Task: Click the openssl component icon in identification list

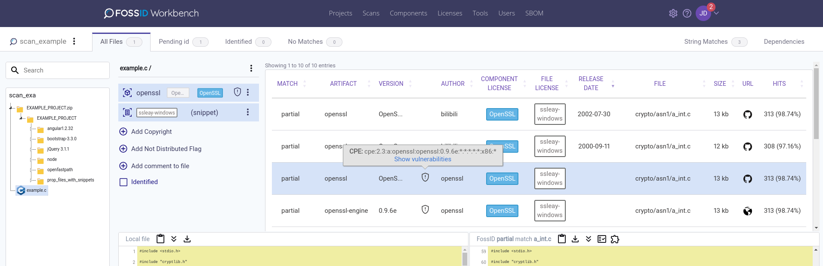Action: tap(127, 93)
